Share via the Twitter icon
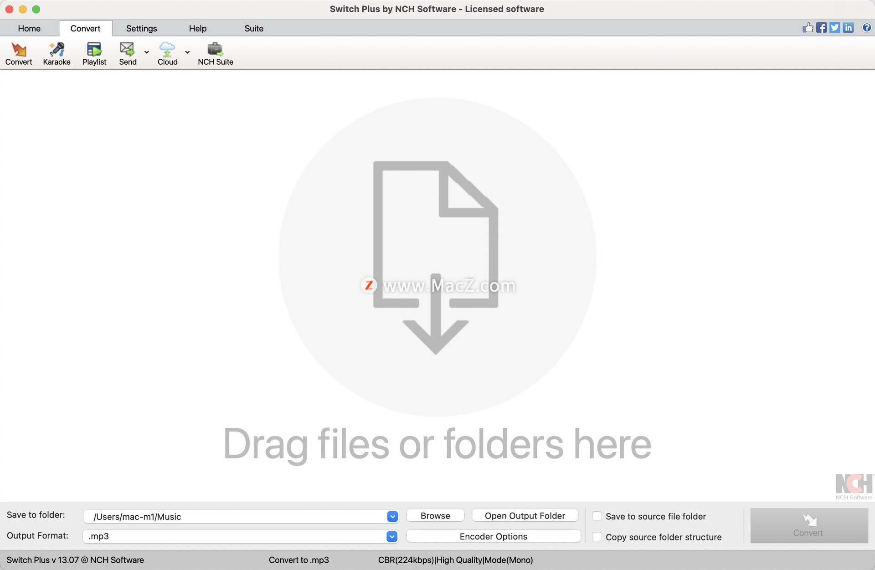 click(x=834, y=28)
